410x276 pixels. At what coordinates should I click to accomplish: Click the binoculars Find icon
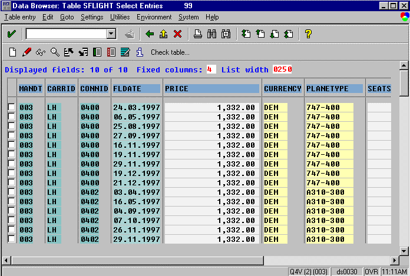pyautogui.click(x=212, y=34)
